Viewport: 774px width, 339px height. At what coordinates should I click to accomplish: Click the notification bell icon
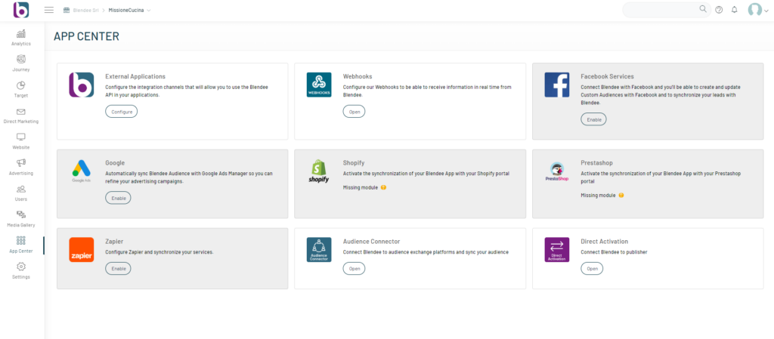734,10
